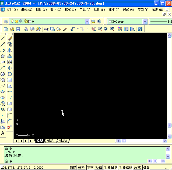
Task: Click the command line input field
Action: (x=76, y=161)
